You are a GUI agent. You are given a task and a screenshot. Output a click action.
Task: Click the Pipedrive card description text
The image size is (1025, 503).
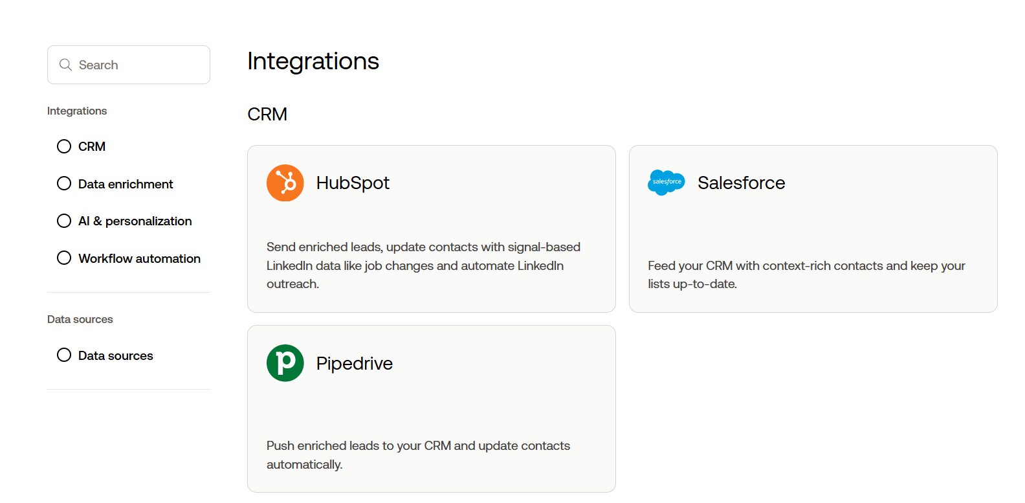418,454
